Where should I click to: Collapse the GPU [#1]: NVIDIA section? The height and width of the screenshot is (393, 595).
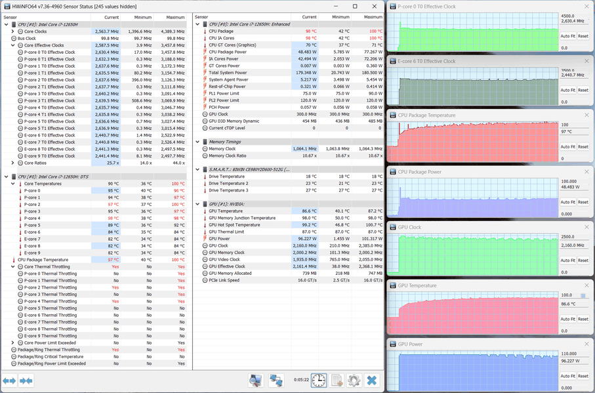click(x=197, y=204)
